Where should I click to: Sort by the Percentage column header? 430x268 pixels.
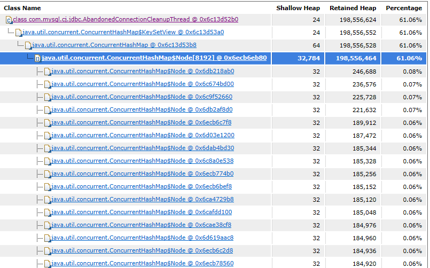[404, 8]
